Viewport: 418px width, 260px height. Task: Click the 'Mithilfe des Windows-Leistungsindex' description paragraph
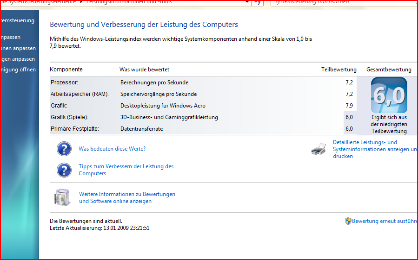(181, 42)
